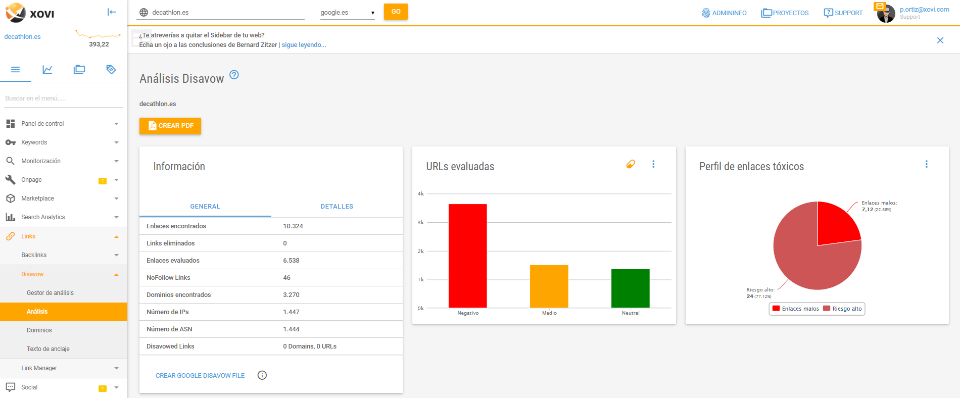Click the Marketplace box icon
Image resolution: width=960 pixels, height=398 pixels.
click(10, 198)
